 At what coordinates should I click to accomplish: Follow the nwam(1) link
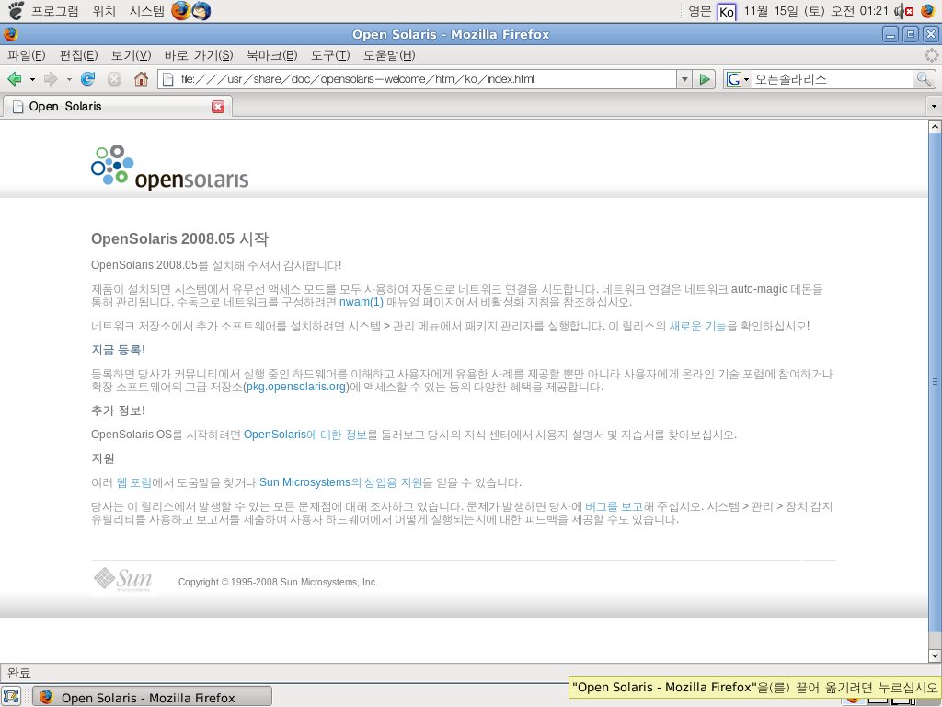point(361,302)
